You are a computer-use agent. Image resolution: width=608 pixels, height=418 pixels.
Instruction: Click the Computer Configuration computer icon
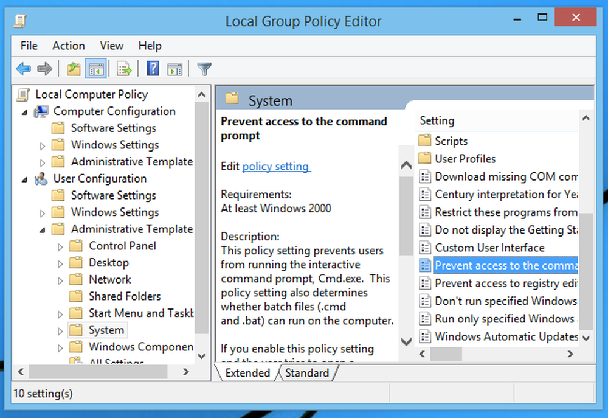[x=41, y=111]
